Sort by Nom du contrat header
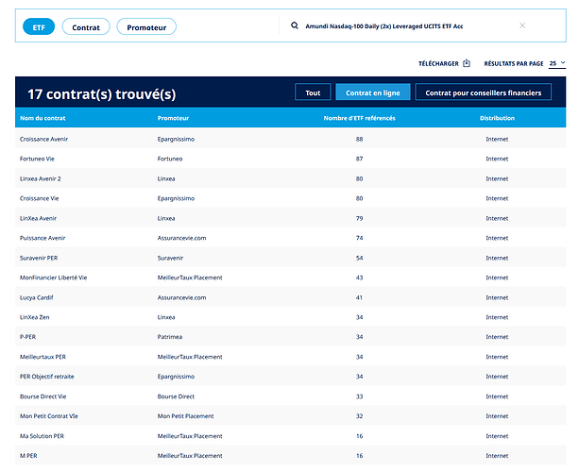The height and width of the screenshot is (472, 579). tap(43, 118)
